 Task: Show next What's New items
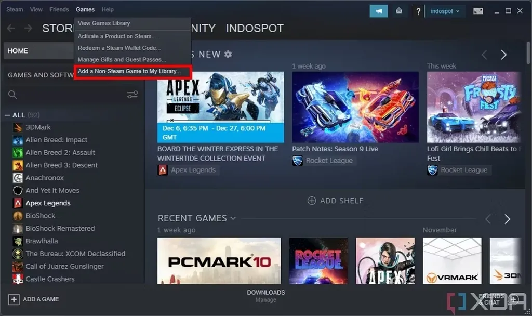click(504, 55)
